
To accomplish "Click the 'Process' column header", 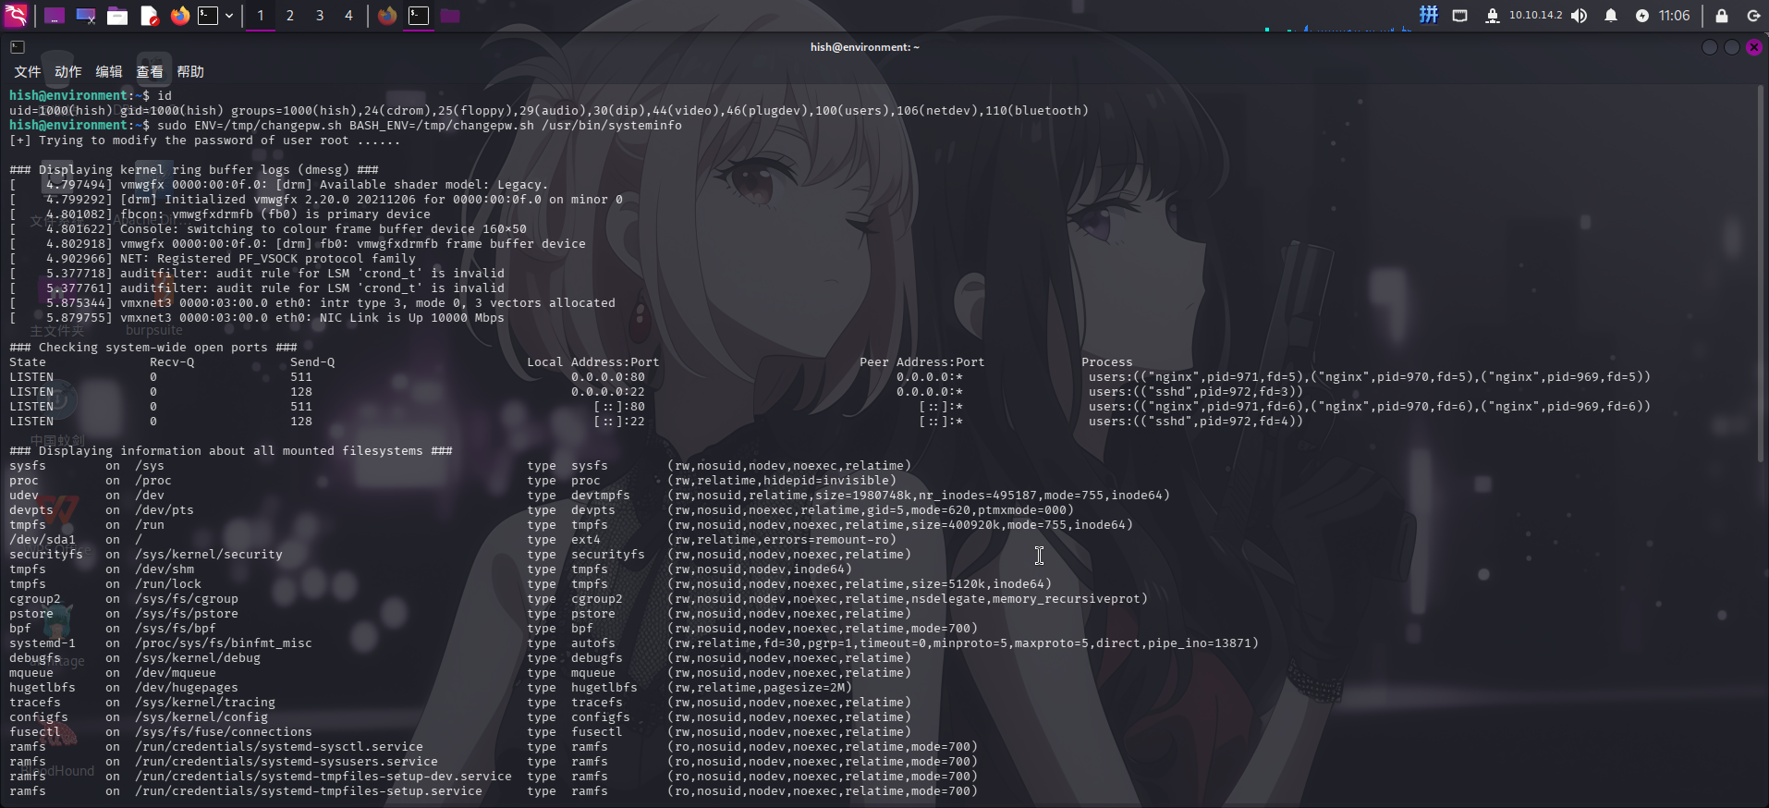I will tap(1107, 361).
